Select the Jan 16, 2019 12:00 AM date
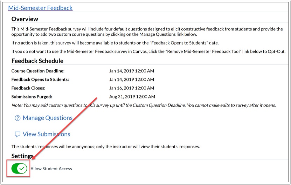 pos(132,88)
